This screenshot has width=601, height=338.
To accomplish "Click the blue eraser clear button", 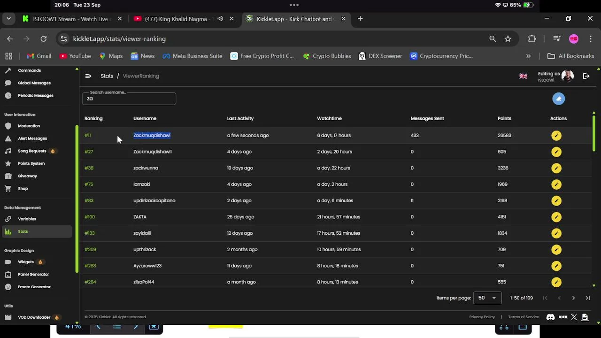I will (x=558, y=99).
